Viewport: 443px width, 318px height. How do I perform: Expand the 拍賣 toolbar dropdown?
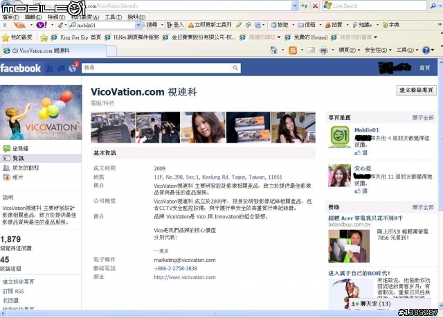347,25
